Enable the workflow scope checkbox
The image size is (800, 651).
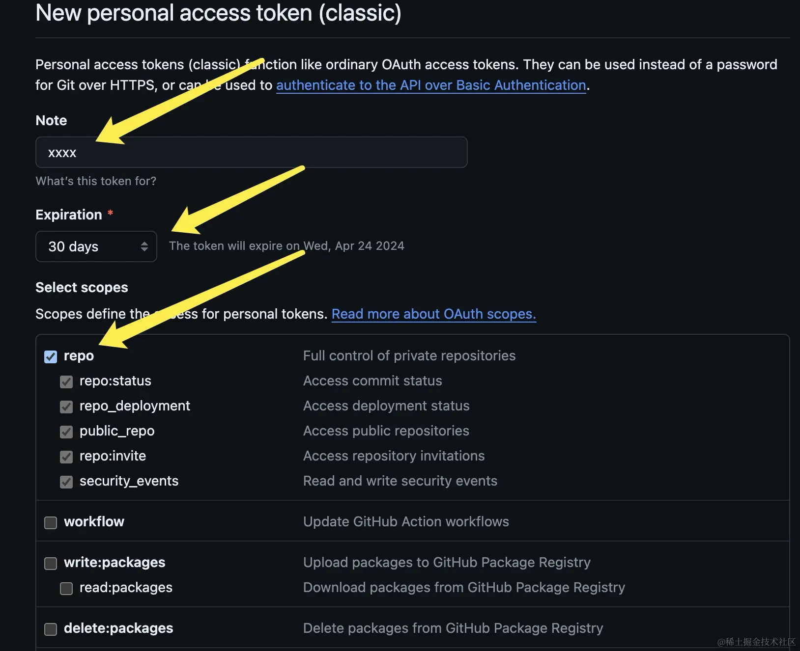51,522
